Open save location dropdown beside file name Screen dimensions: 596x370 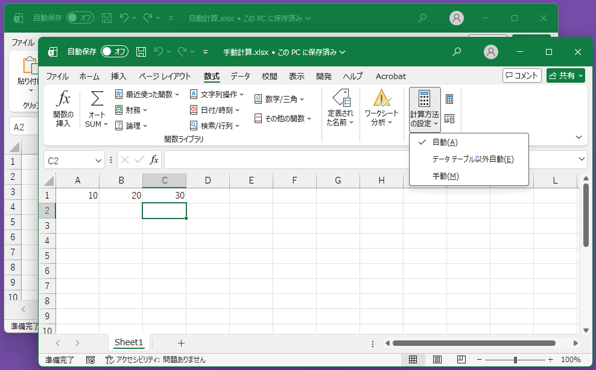[343, 52]
